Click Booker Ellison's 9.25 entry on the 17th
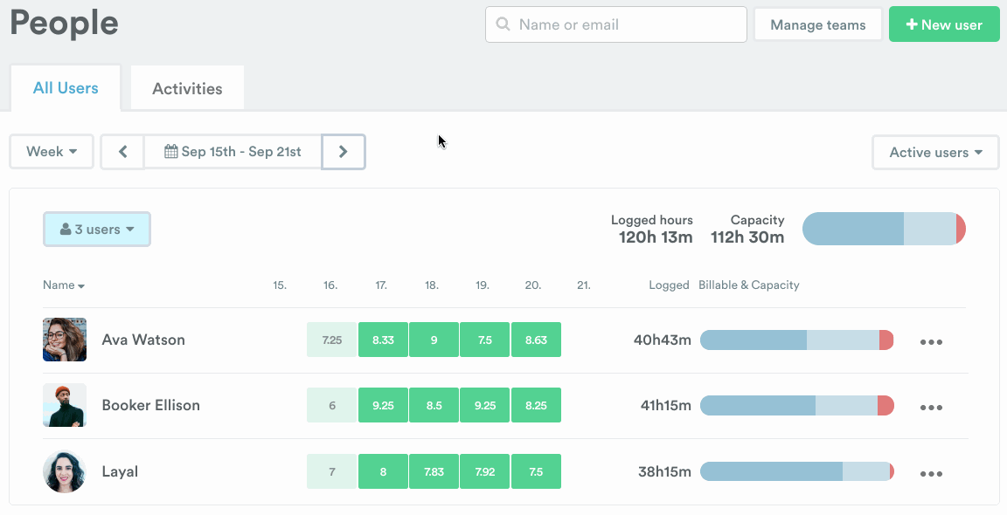Image resolution: width=1007 pixels, height=515 pixels. tap(383, 405)
